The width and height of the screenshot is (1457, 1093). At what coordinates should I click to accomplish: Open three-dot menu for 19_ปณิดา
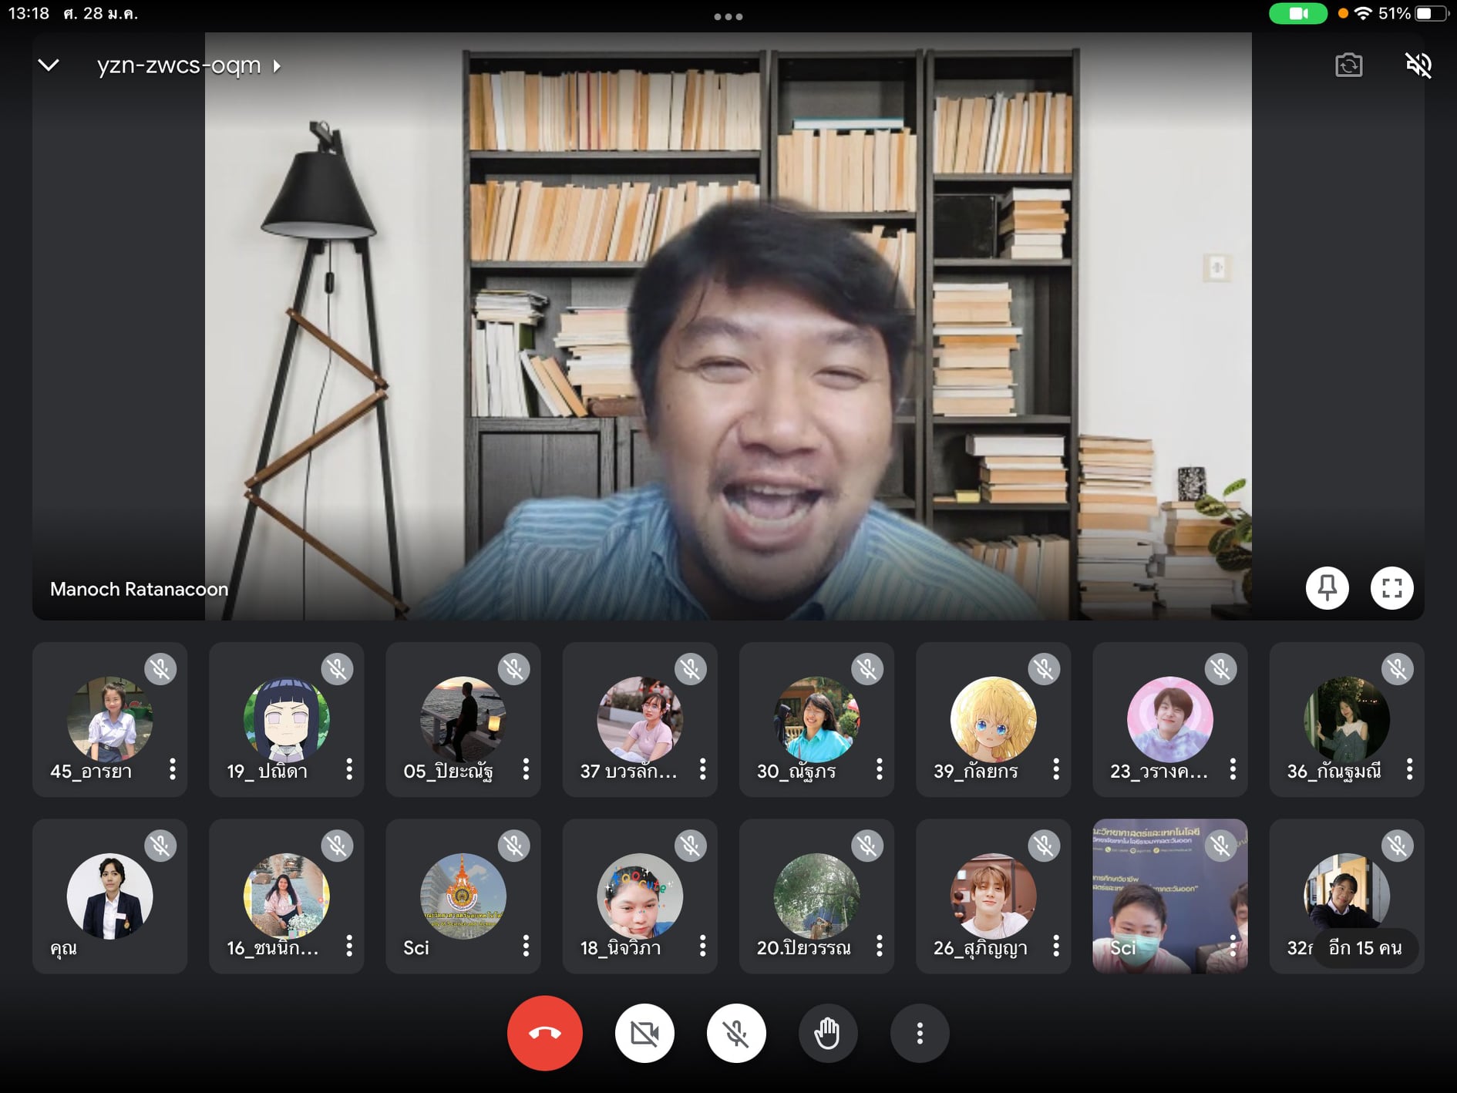[349, 769]
